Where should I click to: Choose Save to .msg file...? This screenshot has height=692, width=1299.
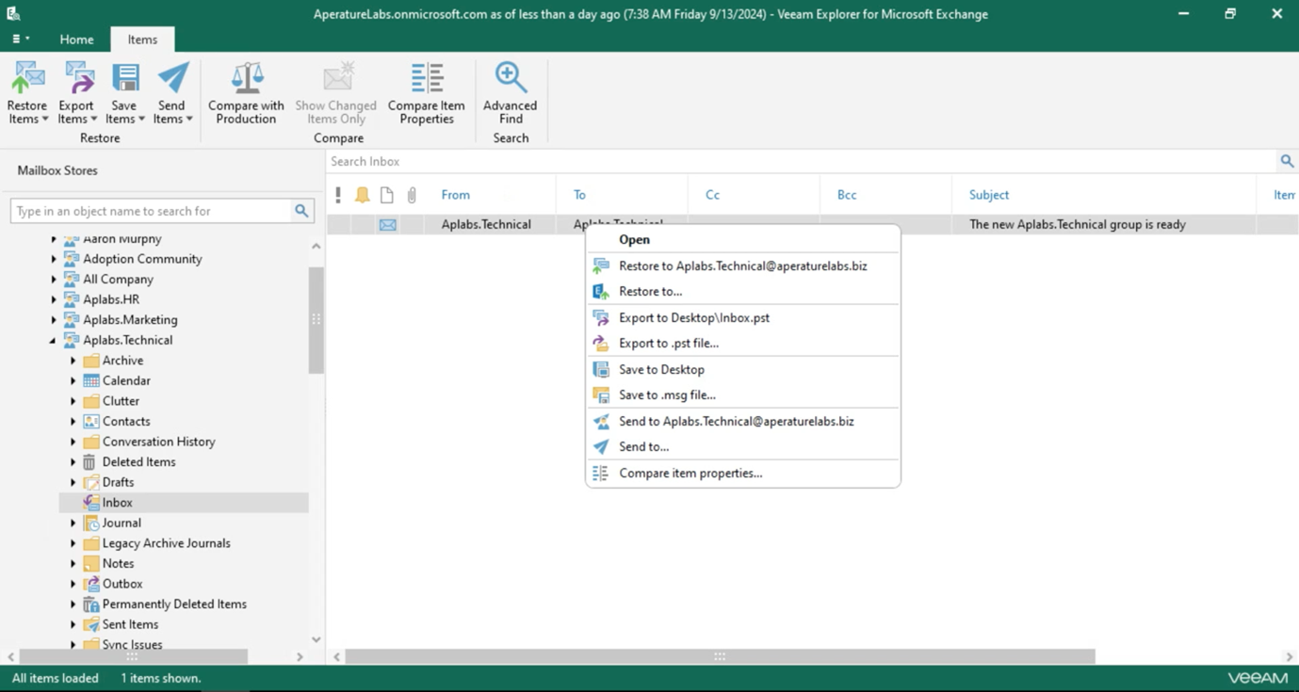coord(742,394)
